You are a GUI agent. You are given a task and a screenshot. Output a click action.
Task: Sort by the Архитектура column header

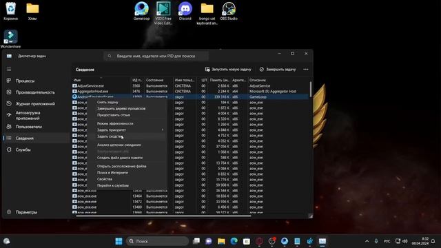[x=239, y=80]
